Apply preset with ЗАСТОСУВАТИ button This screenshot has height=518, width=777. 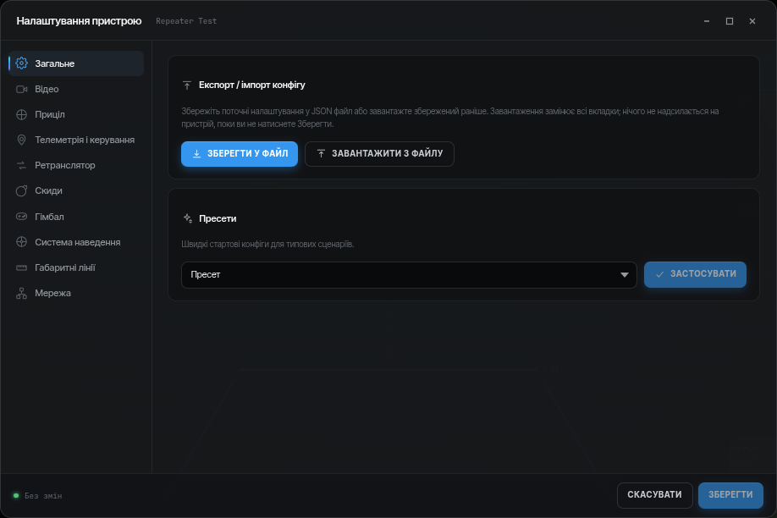point(695,274)
